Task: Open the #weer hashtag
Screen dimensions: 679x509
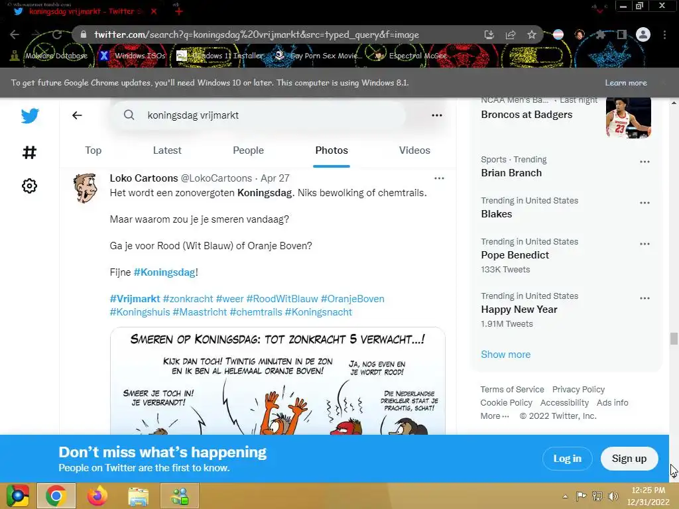Action: 229,299
